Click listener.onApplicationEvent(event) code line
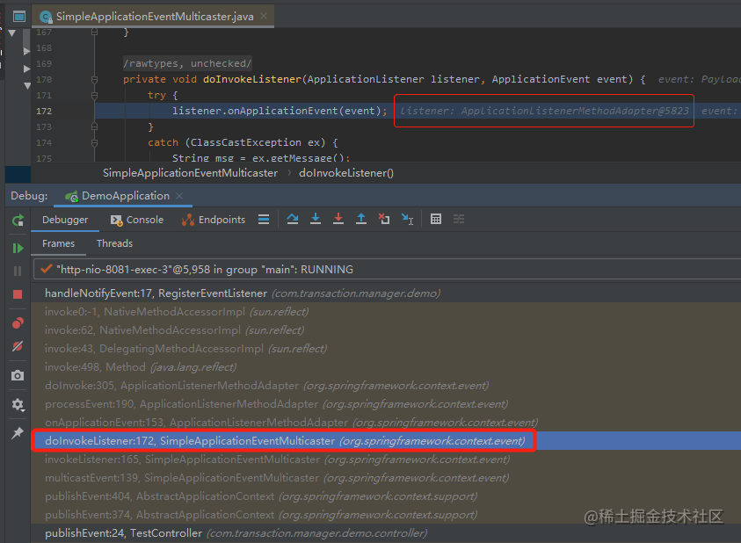This screenshot has width=741, height=543. pos(280,111)
